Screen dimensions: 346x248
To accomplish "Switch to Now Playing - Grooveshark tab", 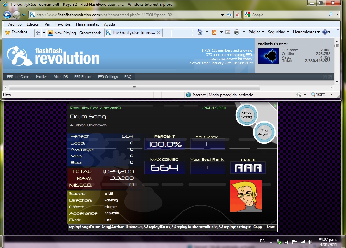I will [x=75, y=33].
